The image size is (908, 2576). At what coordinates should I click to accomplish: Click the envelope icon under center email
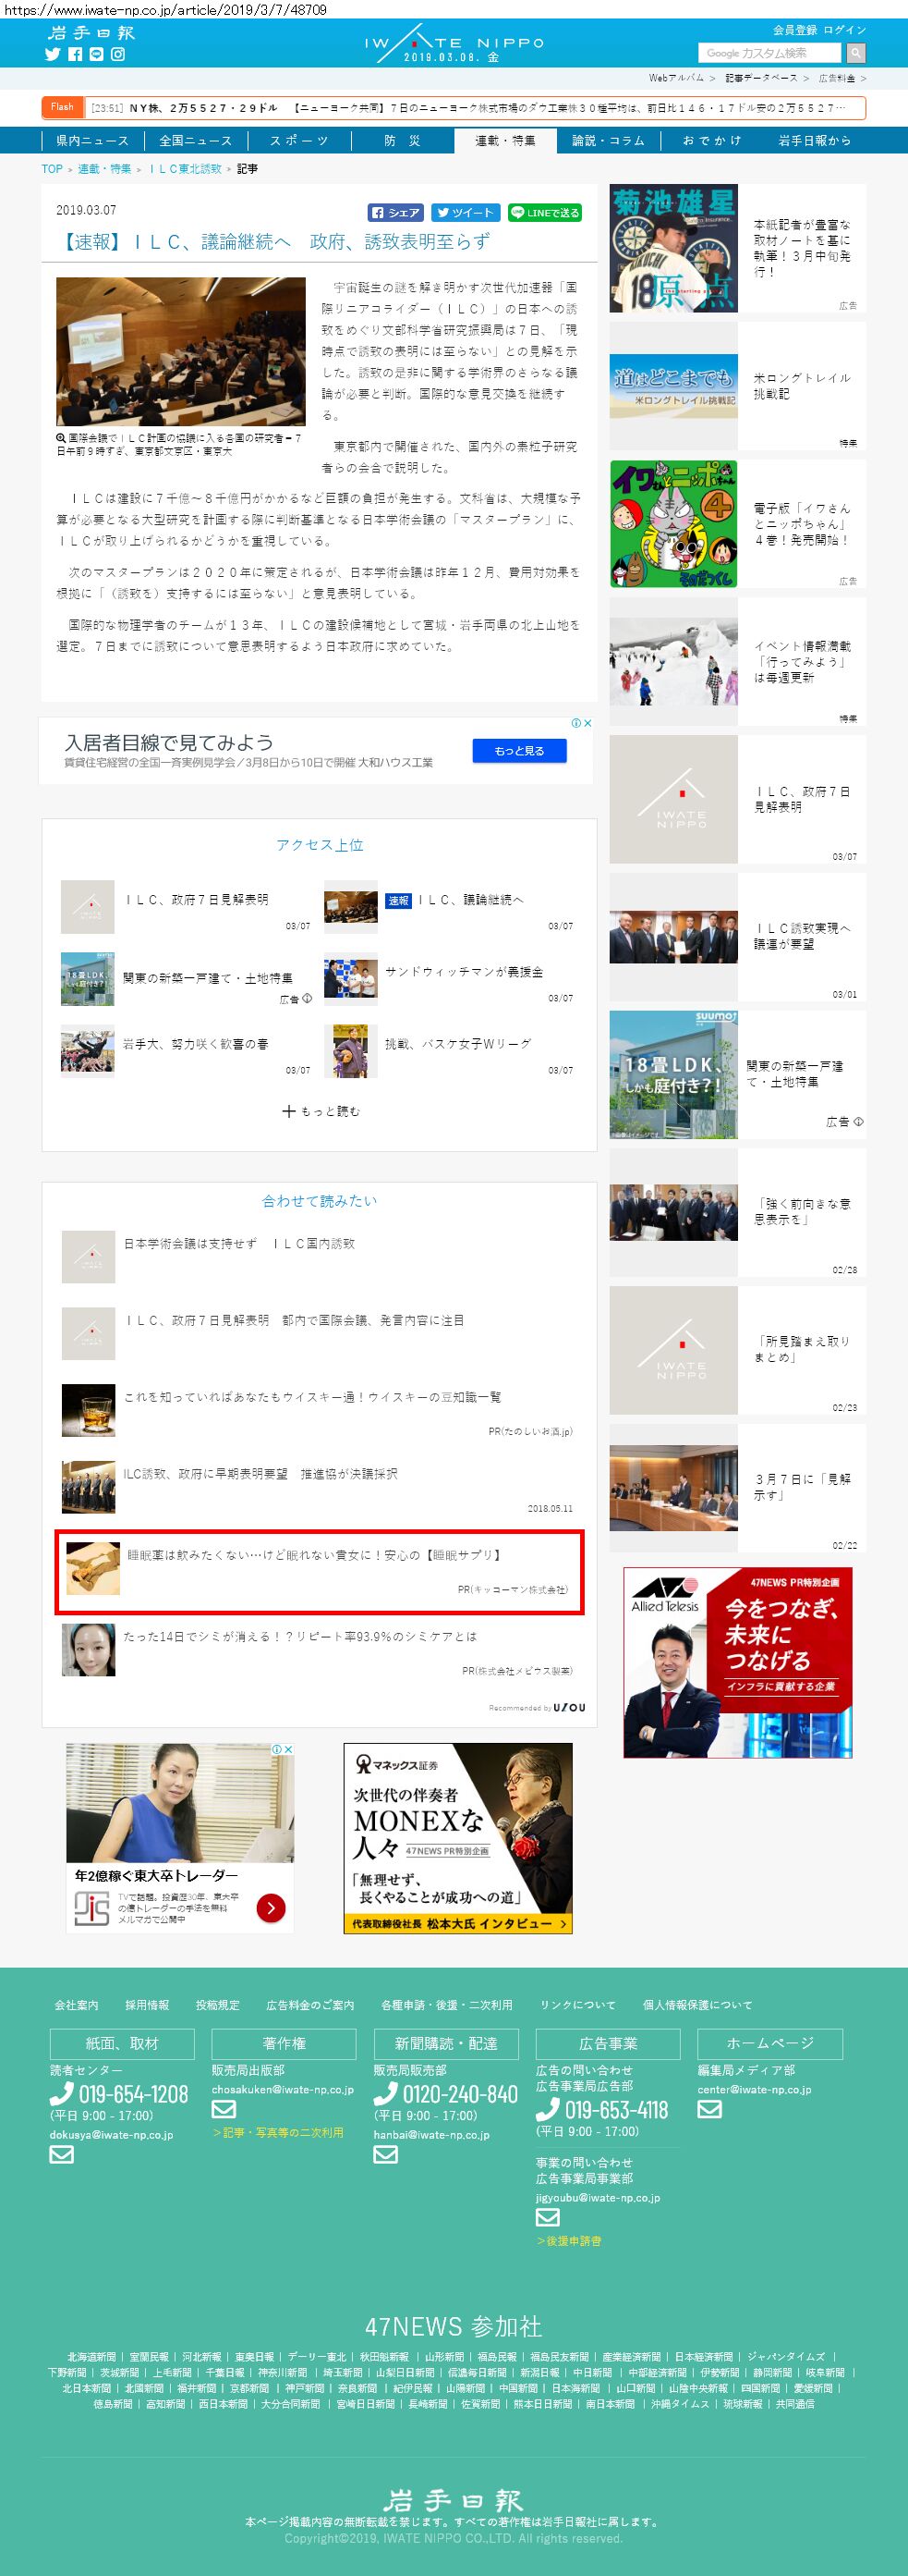[709, 2109]
